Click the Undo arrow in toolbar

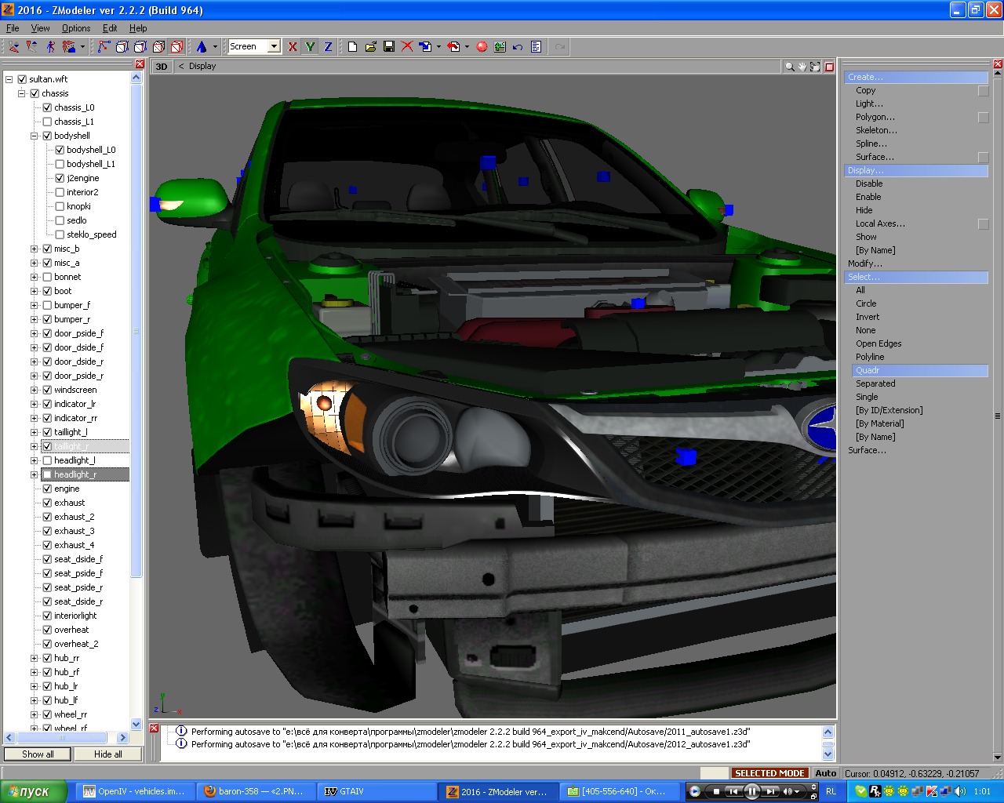pyautogui.click(x=518, y=47)
